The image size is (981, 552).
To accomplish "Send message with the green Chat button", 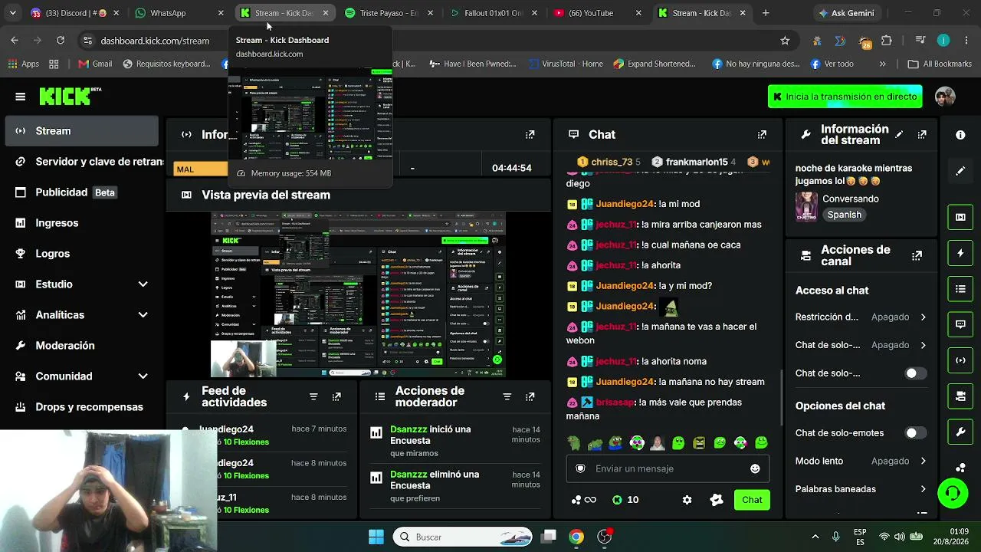I will (752, 500).
